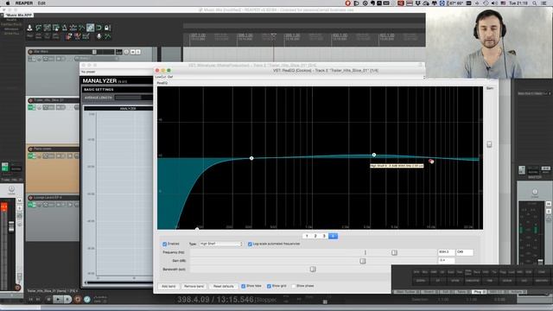Click the down-arrow icon starting the toolbar
This screenshot has width=553, height=311.
pyautogui.click(x=29, y=28)
